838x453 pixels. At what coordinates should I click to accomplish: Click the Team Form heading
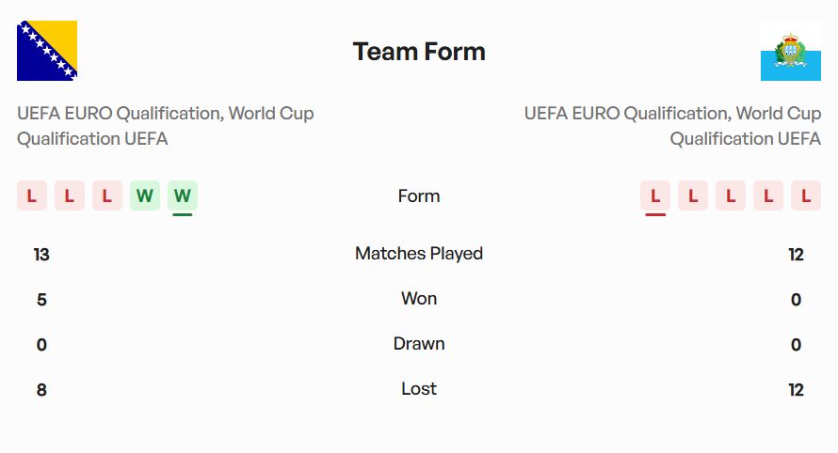tap(419, 51)
